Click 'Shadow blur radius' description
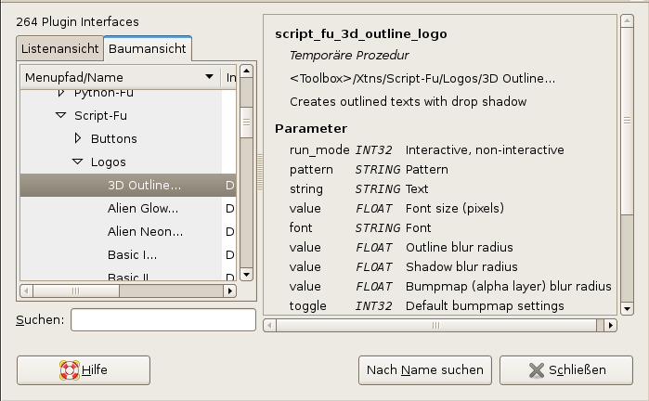Image resolution: width=649 pixels, height=401 pixels. pyautogui.click(x=461, y=266)
